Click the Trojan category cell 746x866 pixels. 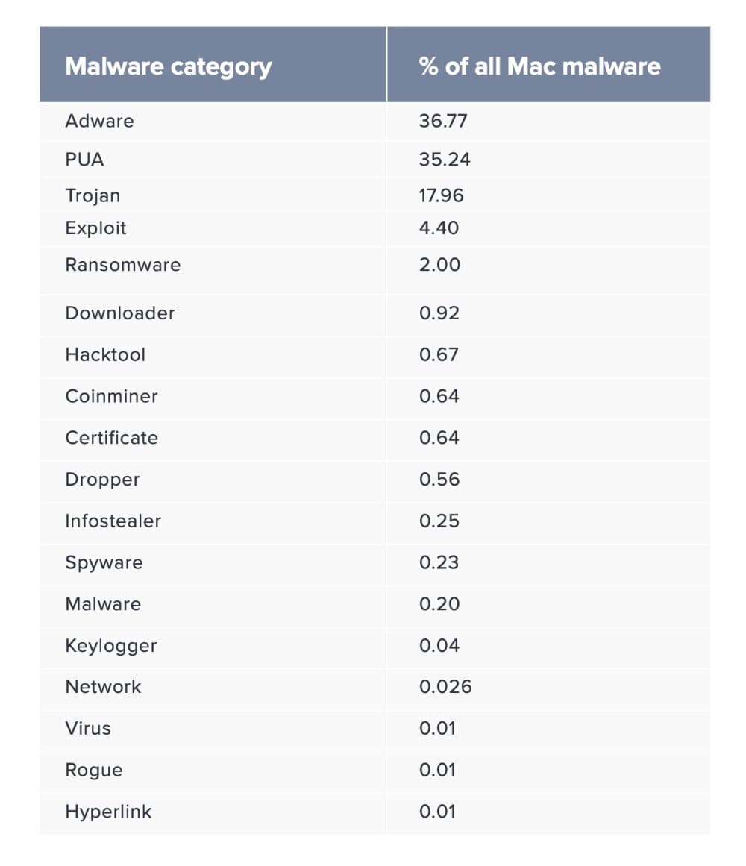pyautogui.click(x=93, y=195)
